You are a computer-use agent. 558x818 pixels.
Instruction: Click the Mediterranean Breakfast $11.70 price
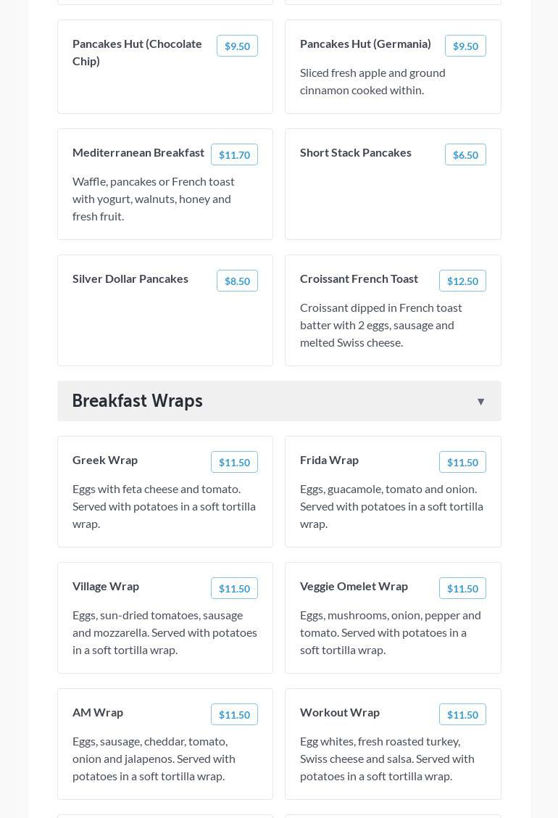coord(234,154)
